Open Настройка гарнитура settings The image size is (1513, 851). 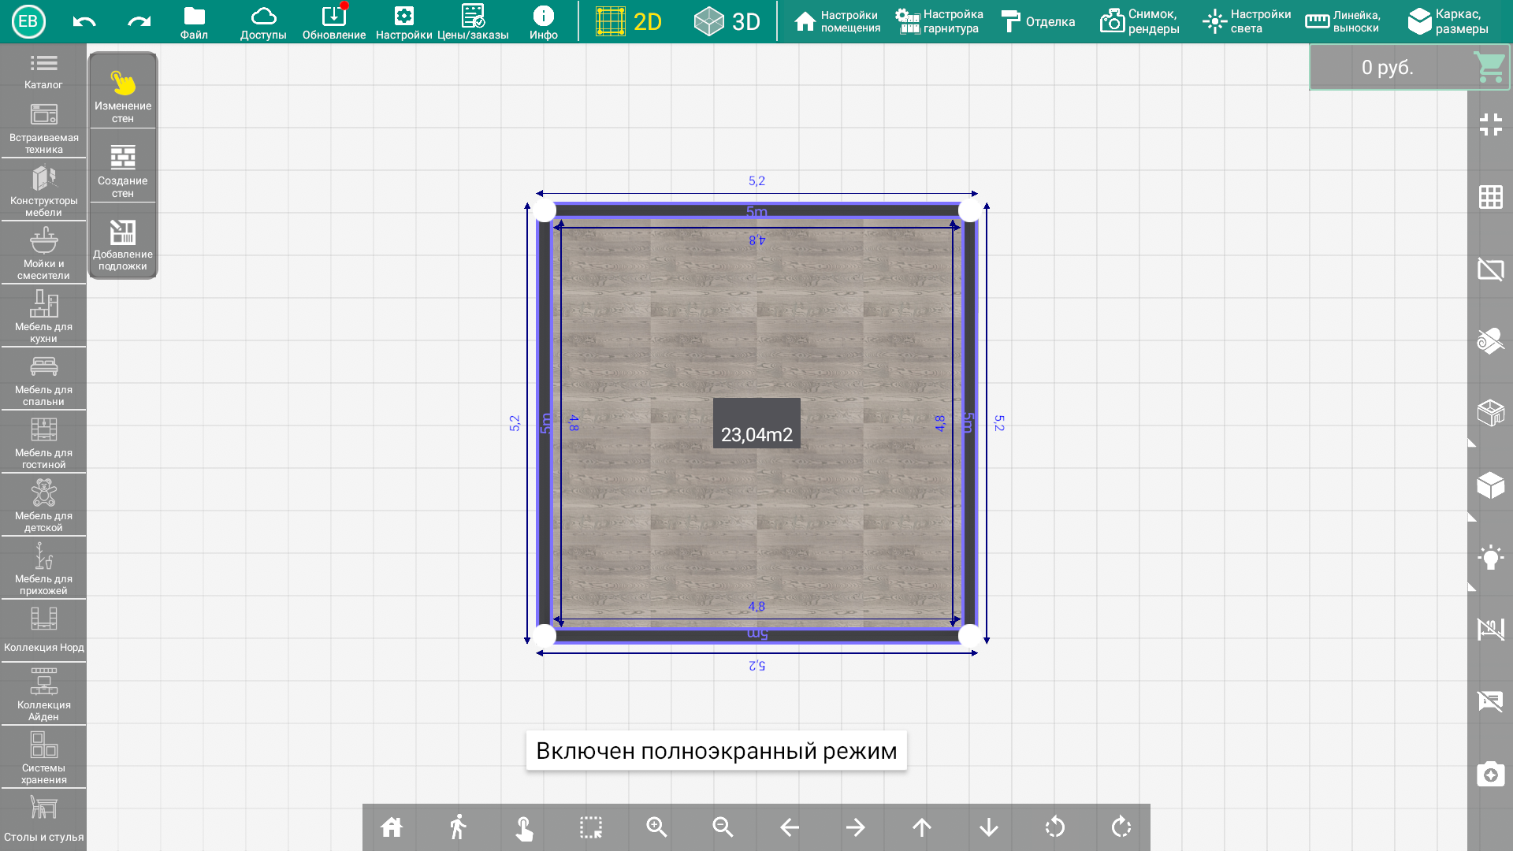[x=939, y=21]
